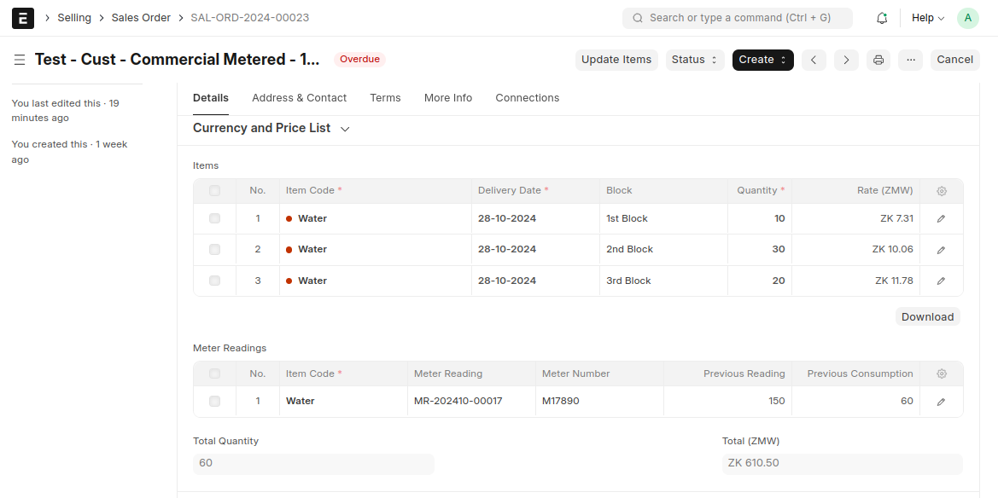This screenshot has width=998, height=498.
Task: Check the 3rd Block item row
Action: coord(214,281)
